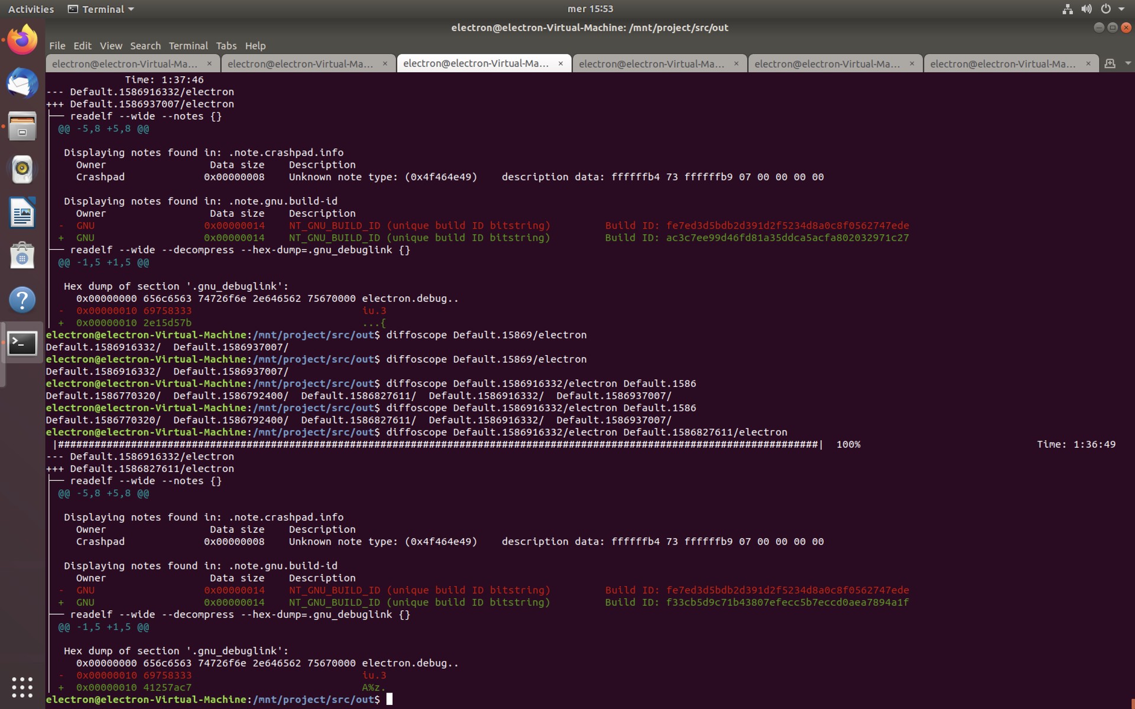Viewport: 1135px width, 709px height.
Task: Open the View menu
Action: tap(111, 45)
